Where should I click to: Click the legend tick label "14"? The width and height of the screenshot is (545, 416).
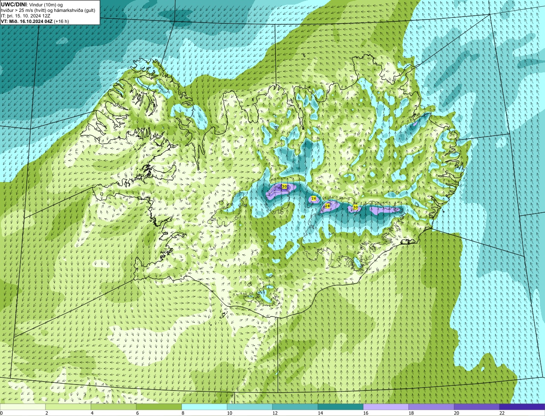point(321,413)
